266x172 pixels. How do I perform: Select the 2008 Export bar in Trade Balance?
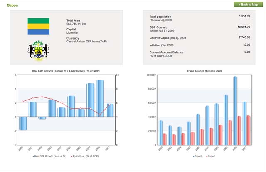235,110
